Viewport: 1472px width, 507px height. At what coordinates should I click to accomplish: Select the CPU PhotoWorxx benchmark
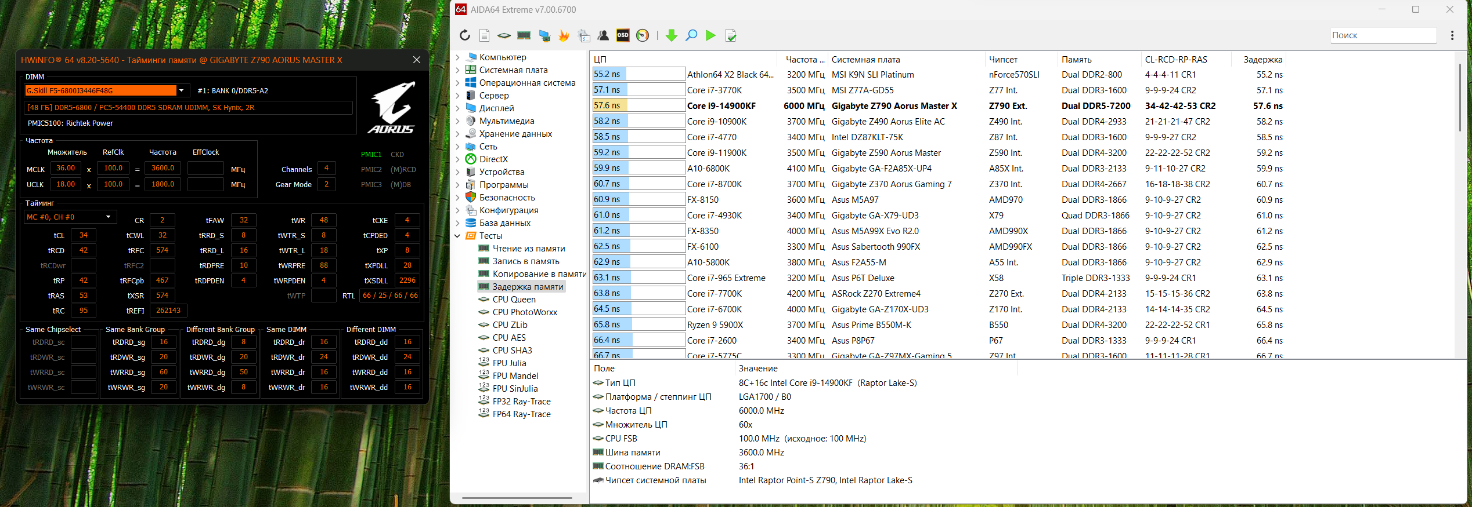pyautogui.click(x=525, y=312)
